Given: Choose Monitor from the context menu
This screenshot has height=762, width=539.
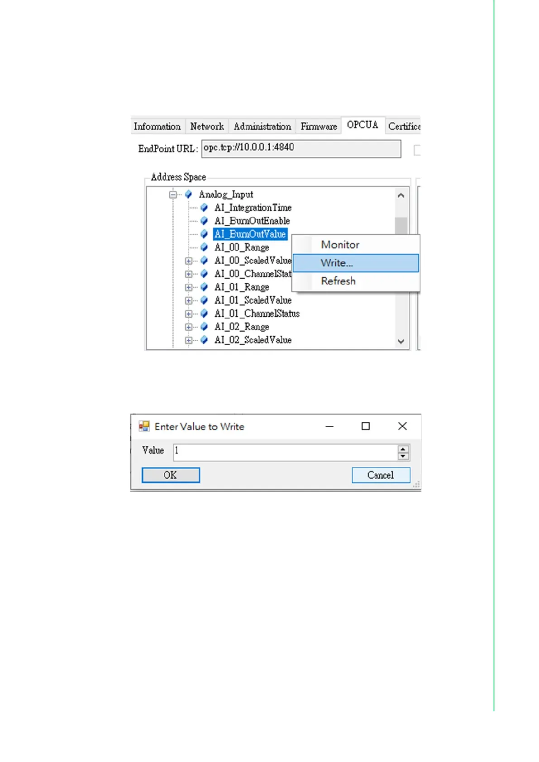Looking at the screenshot, I should pos(356,245).
